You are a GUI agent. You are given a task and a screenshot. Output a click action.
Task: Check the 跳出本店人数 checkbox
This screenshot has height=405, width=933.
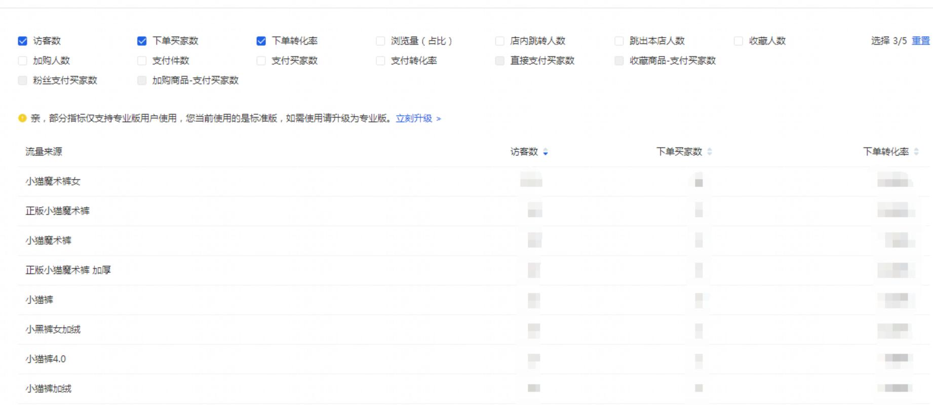[x=619, y=41]
